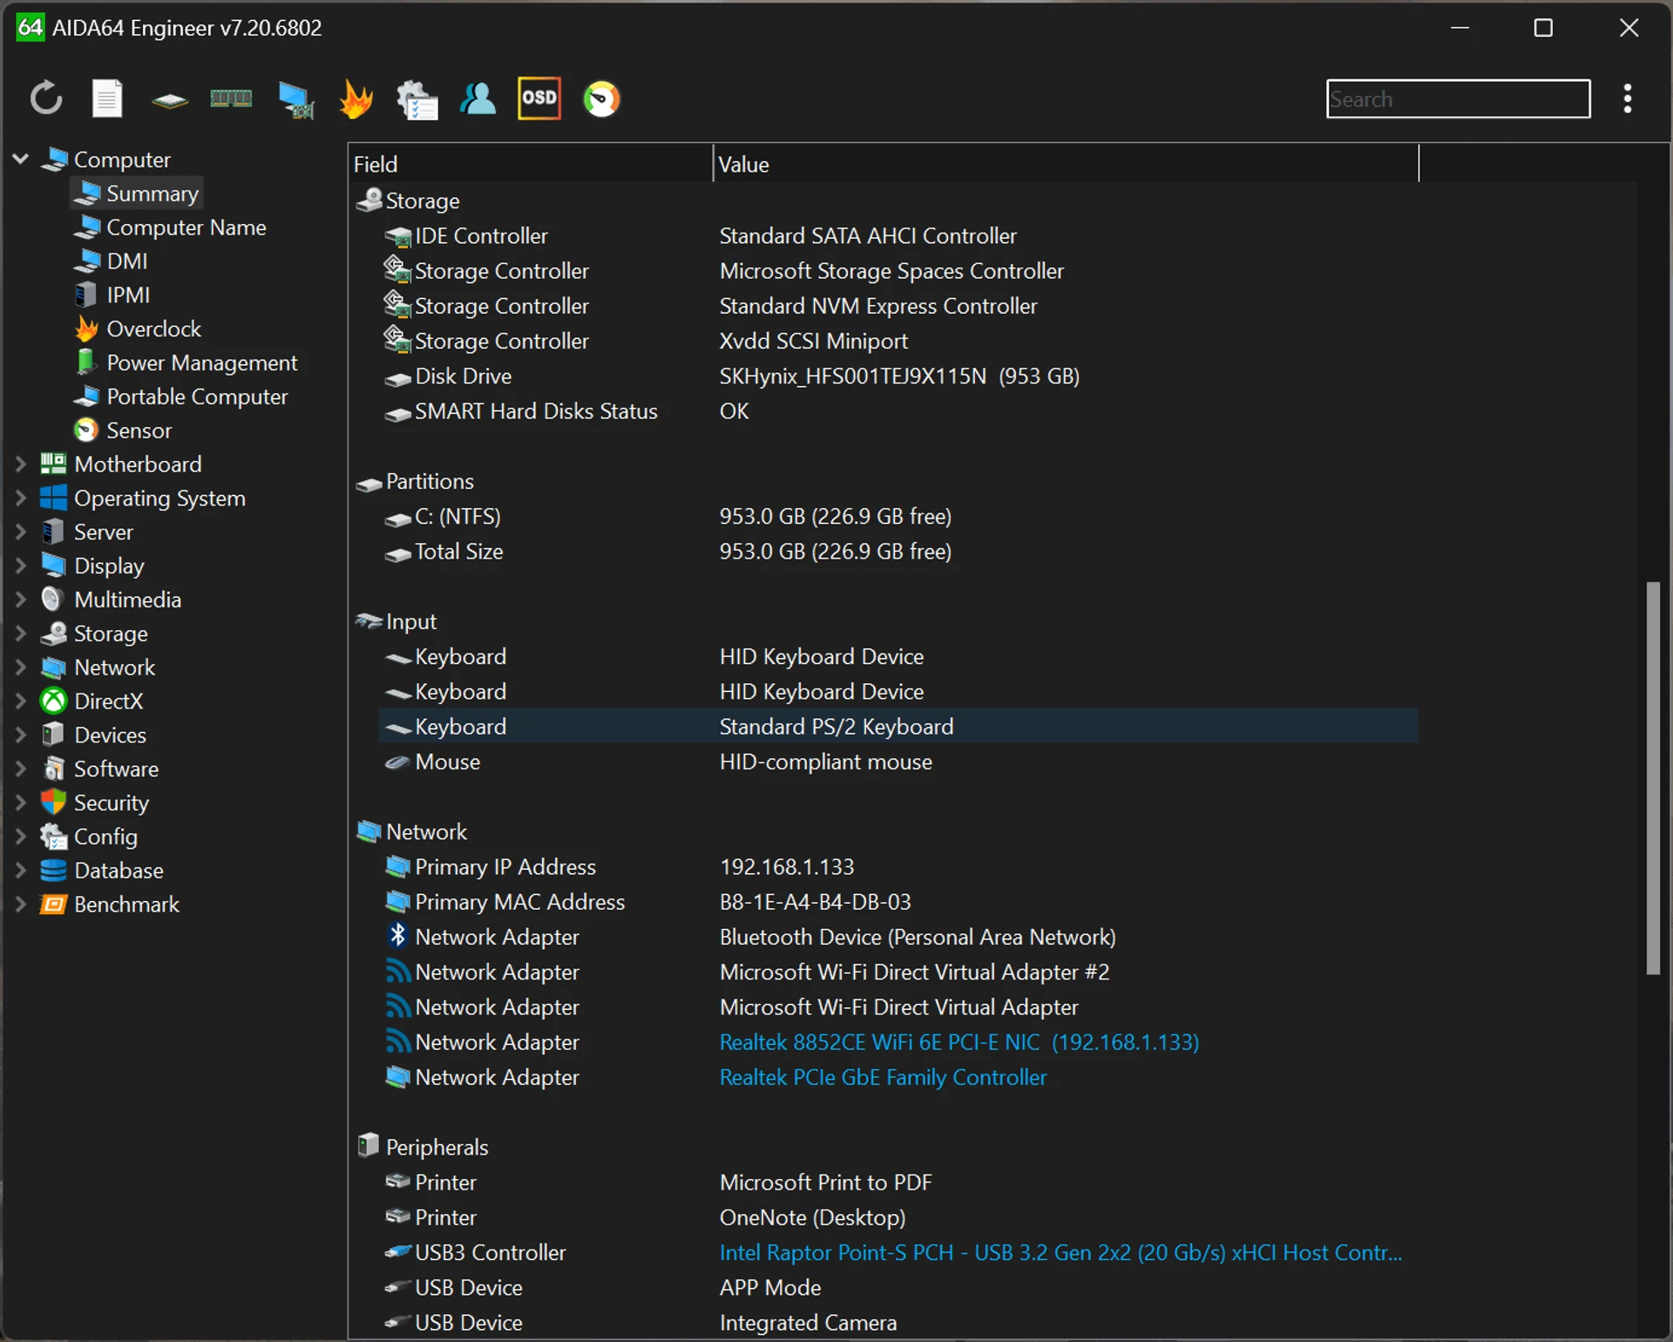Open Realtek 8852CE WiFi 6E link

pos(958,1042)
